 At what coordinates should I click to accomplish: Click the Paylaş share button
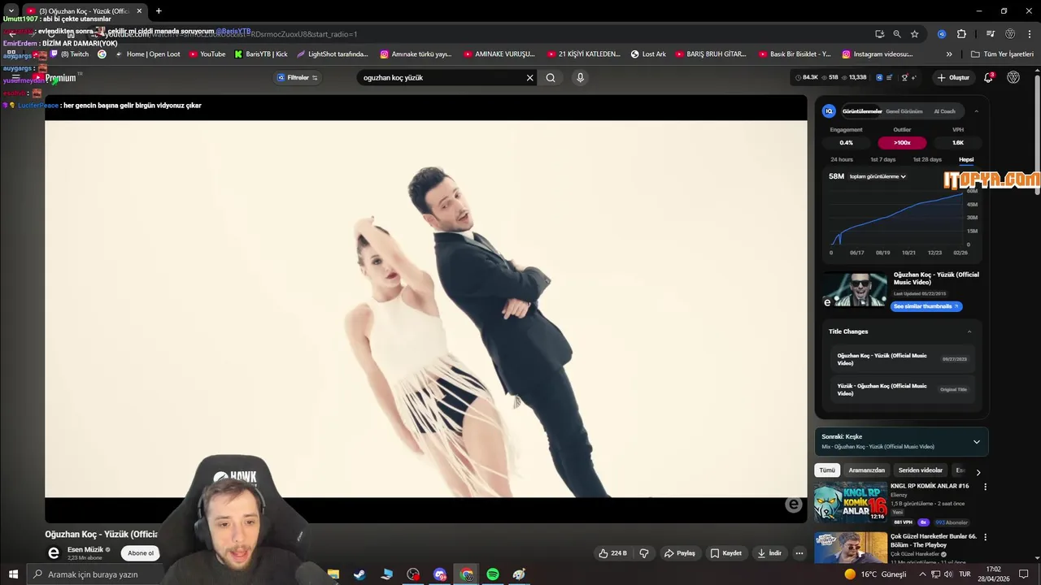click(x=680, y=553)
